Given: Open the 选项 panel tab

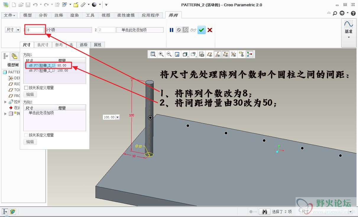Looking at the screenshot, I should tap(84, 45).
